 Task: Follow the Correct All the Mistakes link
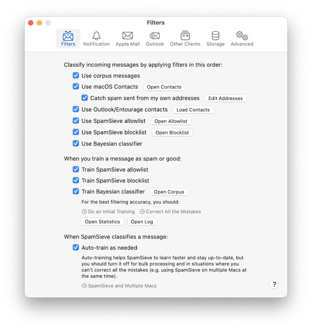click(170, 212)
